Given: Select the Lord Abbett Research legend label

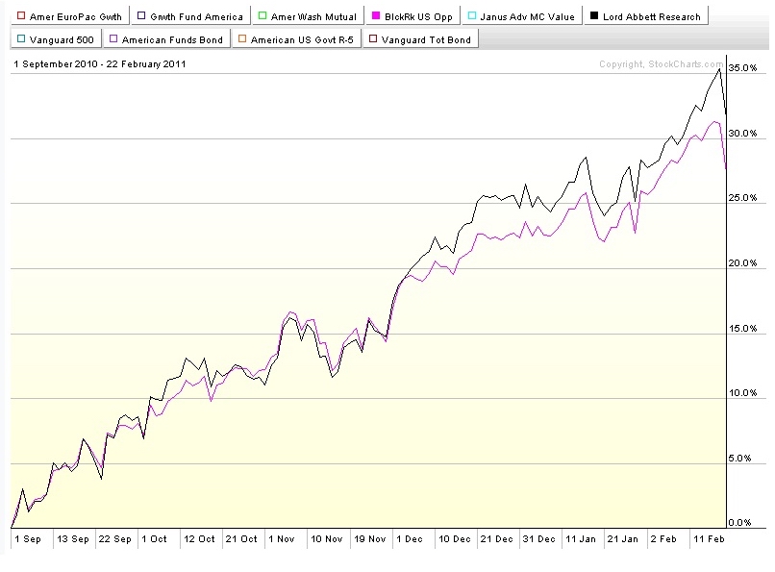Looking at the screenshot, I should (652, 16).
